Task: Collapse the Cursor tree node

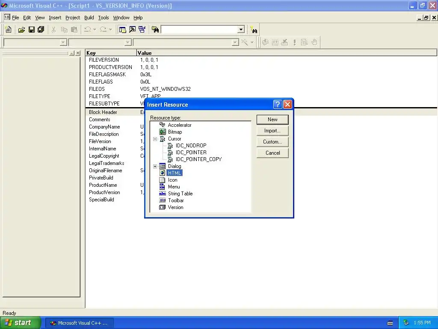Action: tap(155, 139)
